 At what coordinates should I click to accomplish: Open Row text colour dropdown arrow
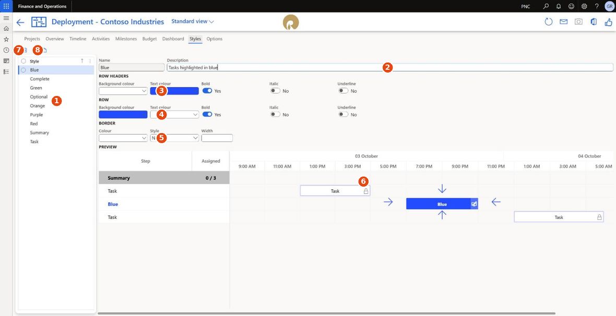[x=195, y=115]
